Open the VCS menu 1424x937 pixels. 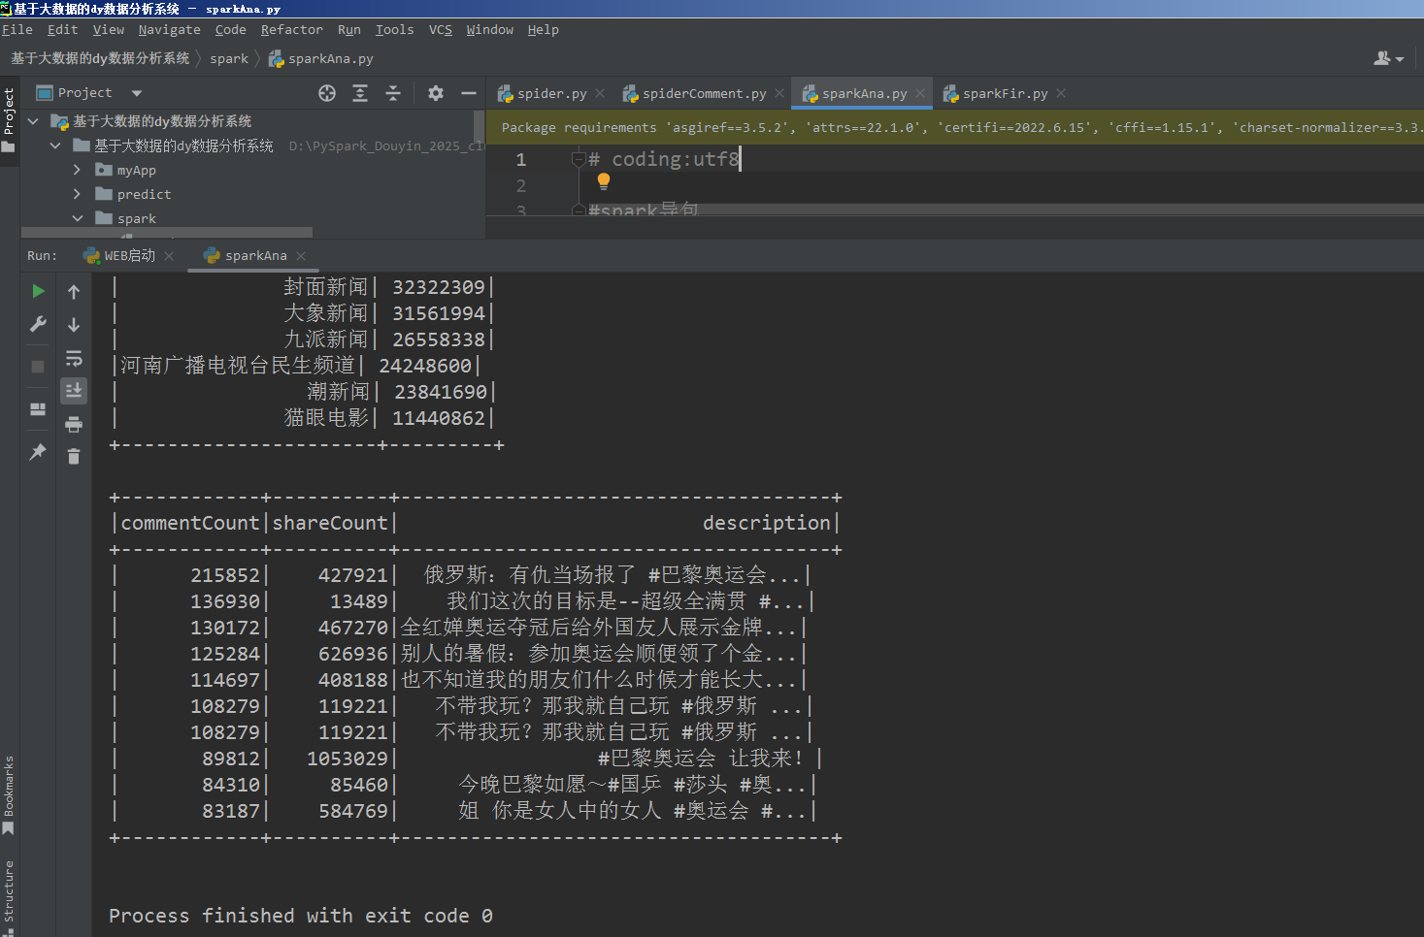point(440,30)
